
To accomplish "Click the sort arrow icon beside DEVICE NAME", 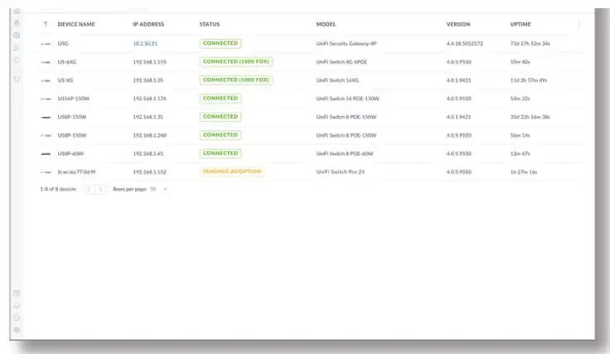I will point(46,24).
